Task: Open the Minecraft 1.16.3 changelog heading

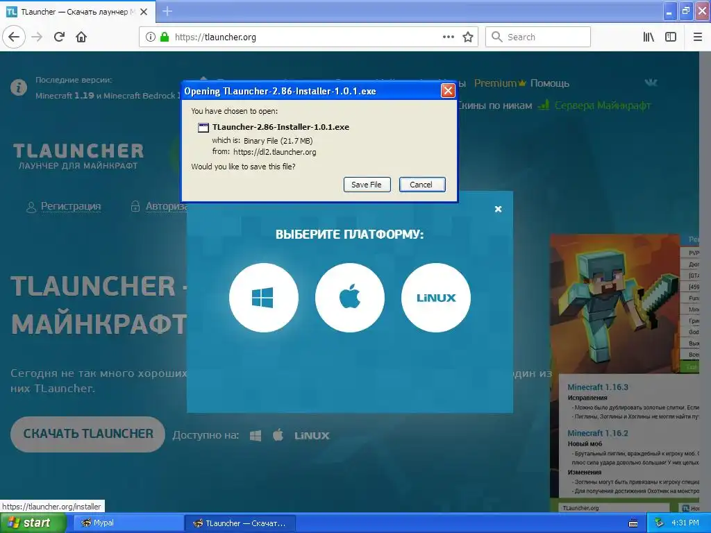Action: tap(598, 387)
